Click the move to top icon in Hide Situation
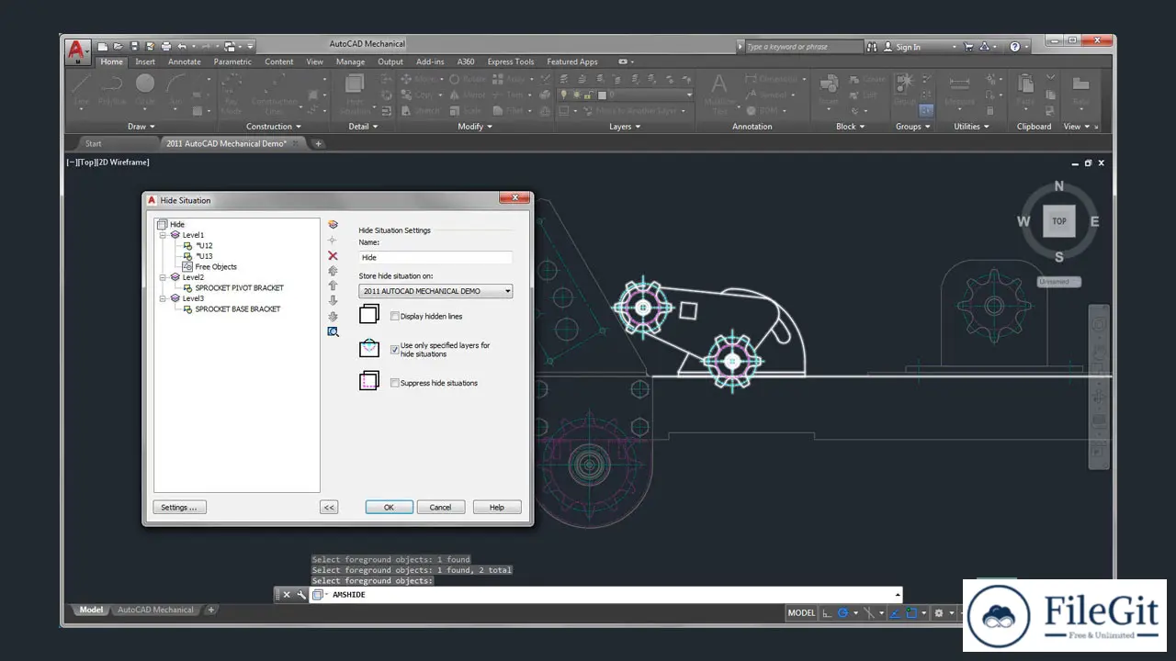This screenshot has width=1176, height=661. point(333,271)
